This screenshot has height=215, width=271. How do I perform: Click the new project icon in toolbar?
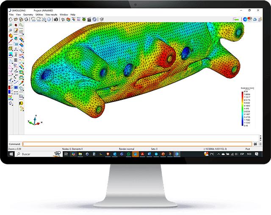[11, 19]
